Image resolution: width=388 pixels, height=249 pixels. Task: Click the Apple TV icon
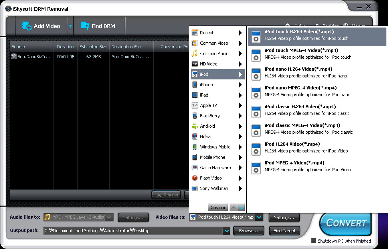pyautogui.click(x=195, y=105)
